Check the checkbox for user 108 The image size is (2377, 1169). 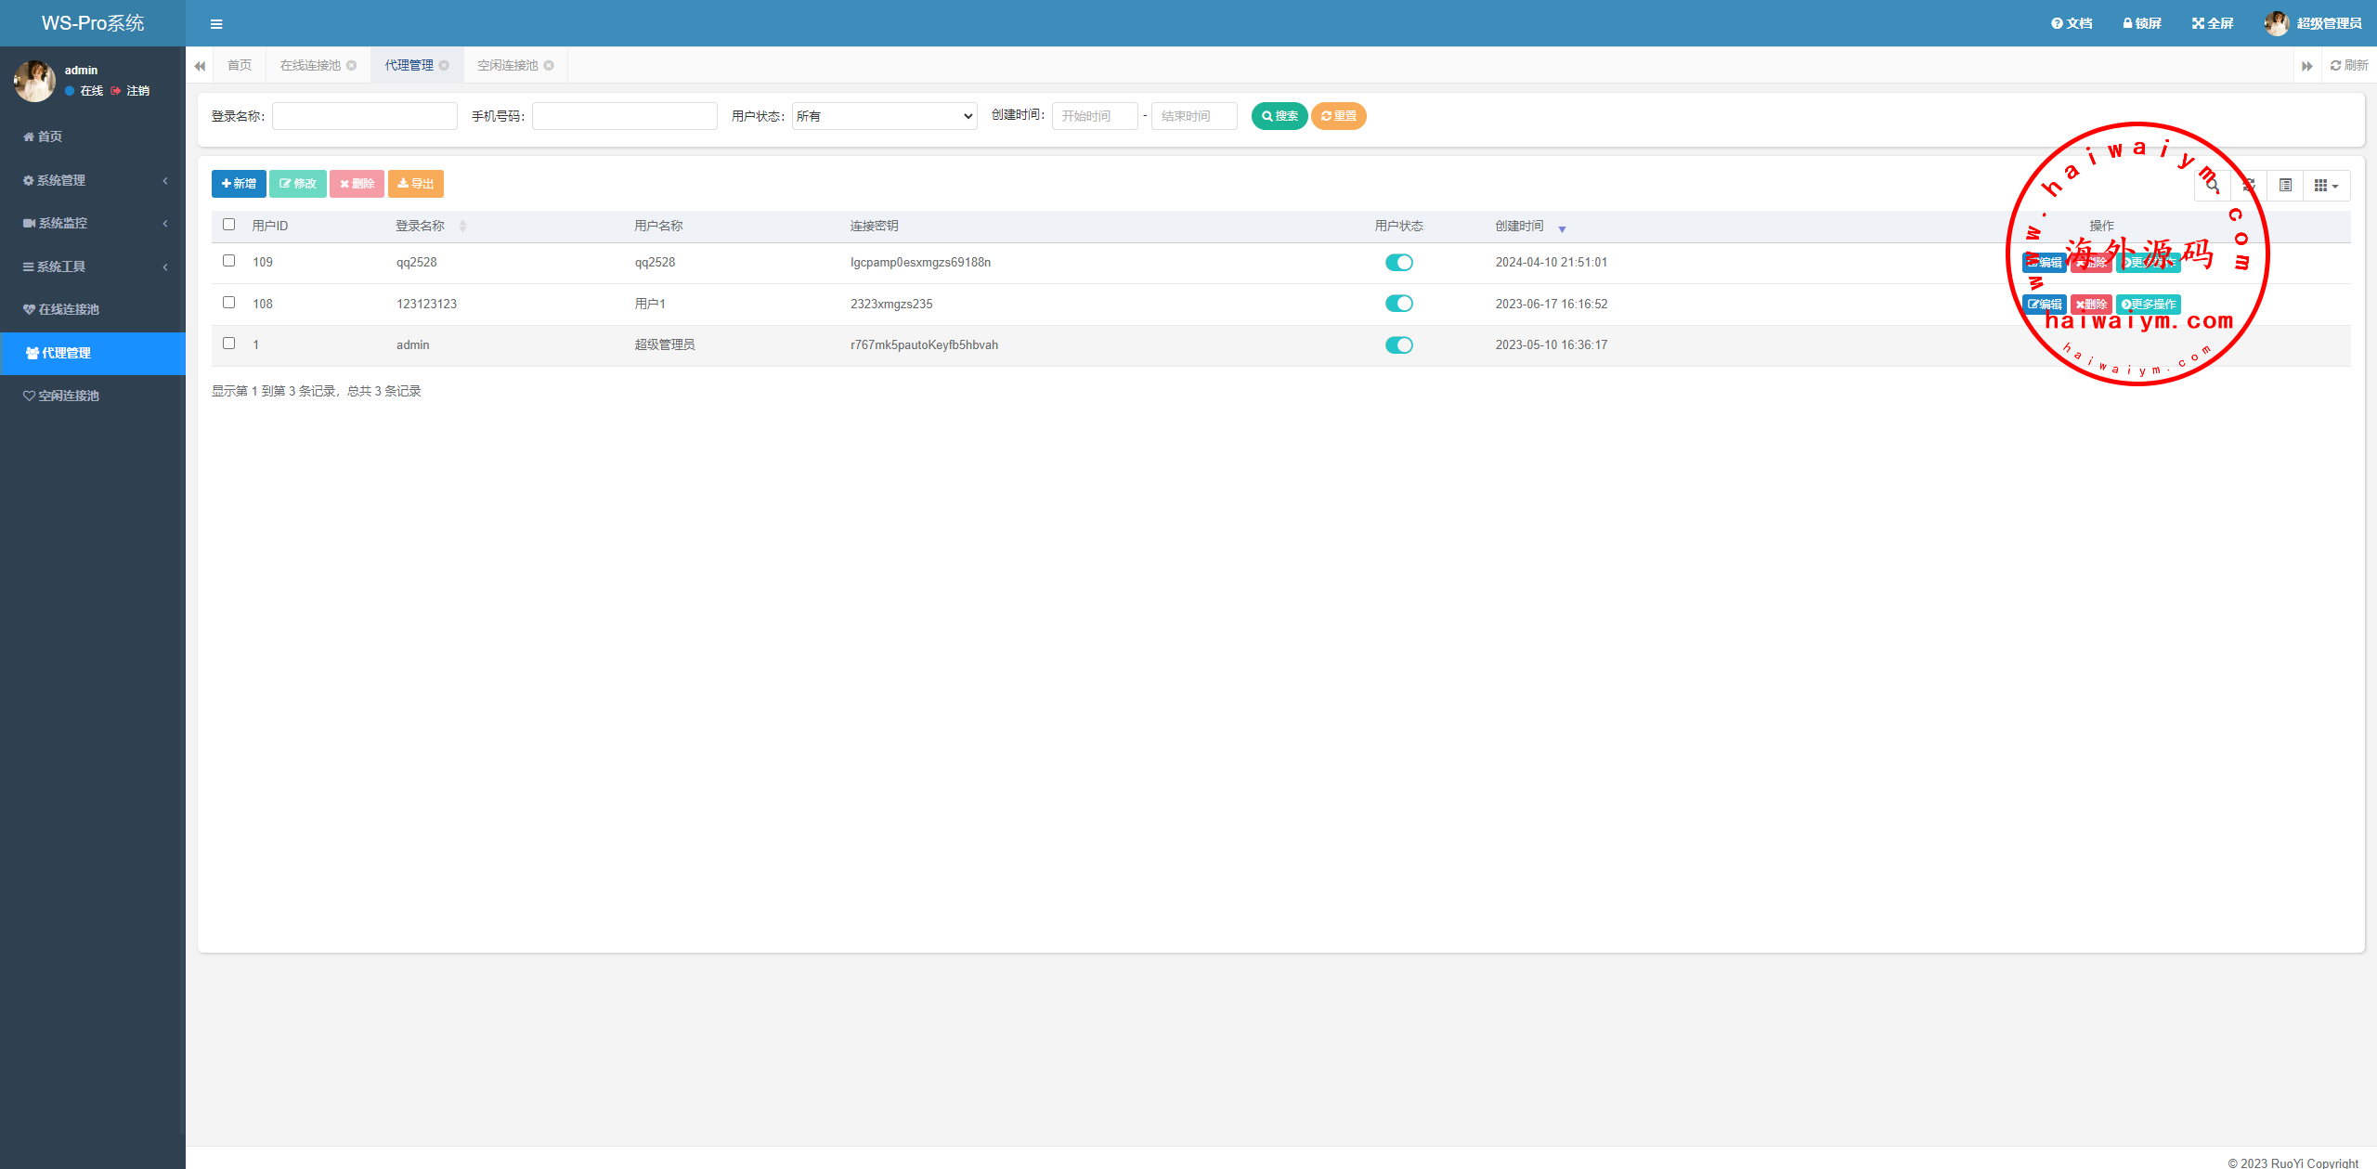[229, 303]
